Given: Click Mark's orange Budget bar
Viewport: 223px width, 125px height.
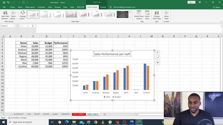Looking at the screenshot, I should coord(128,78).
